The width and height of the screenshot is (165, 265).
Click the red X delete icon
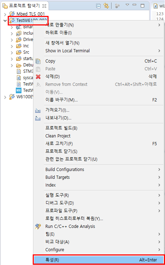[x=38, y=77]
